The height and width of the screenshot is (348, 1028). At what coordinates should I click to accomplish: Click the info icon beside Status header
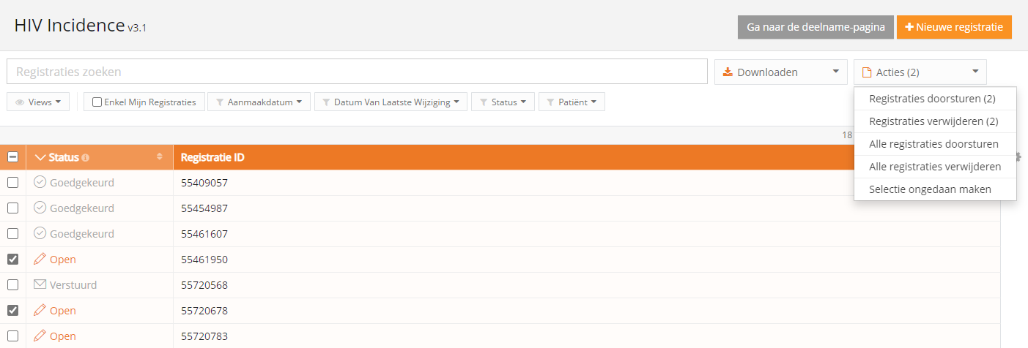tap(86, 158)
